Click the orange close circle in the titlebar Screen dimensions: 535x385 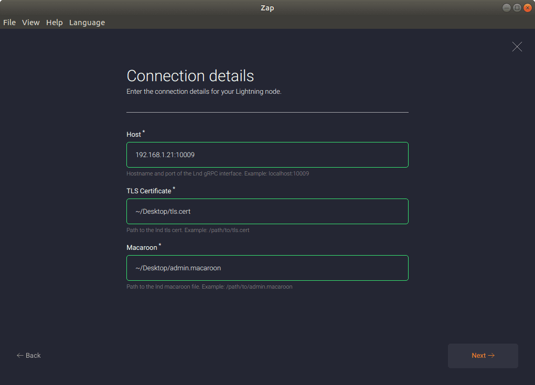pos(527,7)
